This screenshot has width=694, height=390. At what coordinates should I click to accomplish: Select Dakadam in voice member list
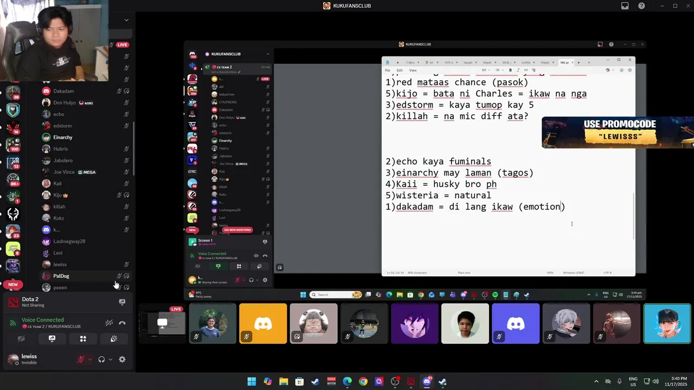point(85,91)
